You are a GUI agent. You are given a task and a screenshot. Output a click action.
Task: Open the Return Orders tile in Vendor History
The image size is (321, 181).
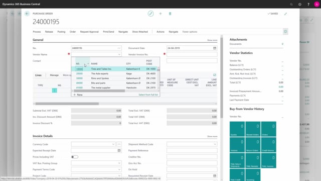pos(253,145)
